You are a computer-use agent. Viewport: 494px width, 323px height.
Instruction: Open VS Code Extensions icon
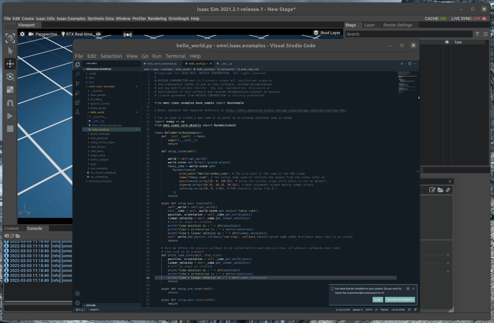77,102
